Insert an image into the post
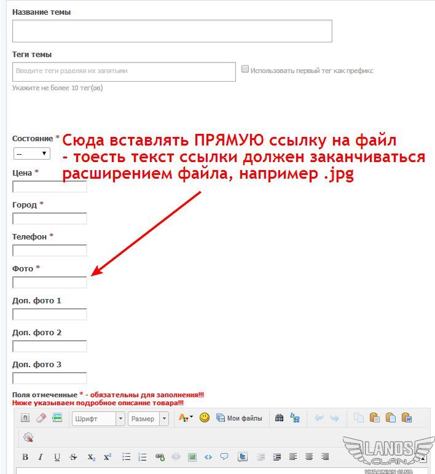The width and height of the screenshot is (435, 474). (x=192, y=457)
